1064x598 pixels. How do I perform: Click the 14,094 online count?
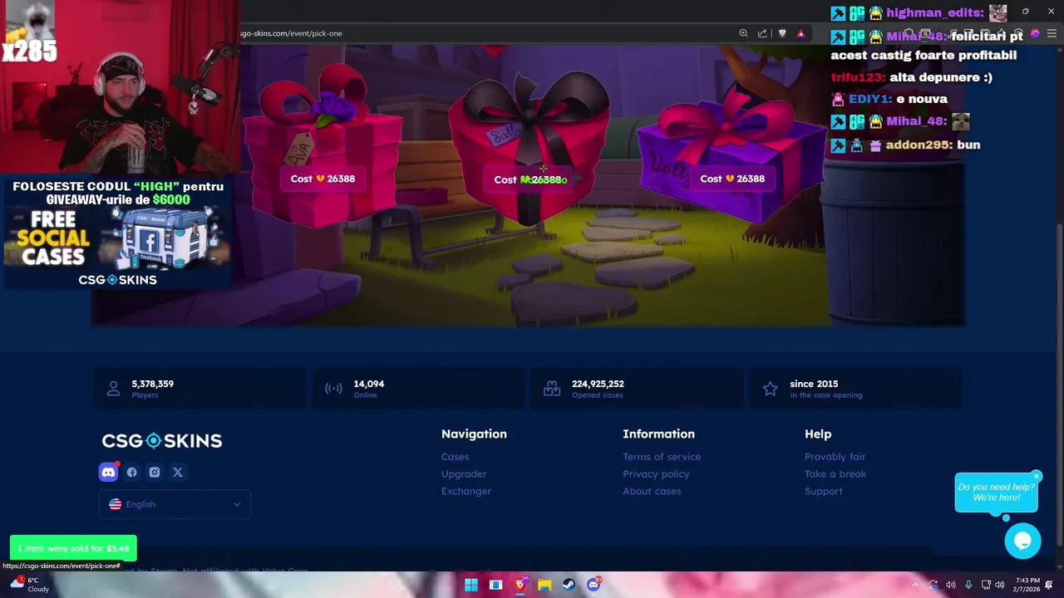coord(368,384)
